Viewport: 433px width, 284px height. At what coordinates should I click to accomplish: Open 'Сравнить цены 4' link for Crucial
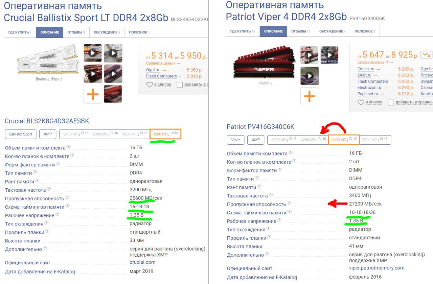click(163, 63)
